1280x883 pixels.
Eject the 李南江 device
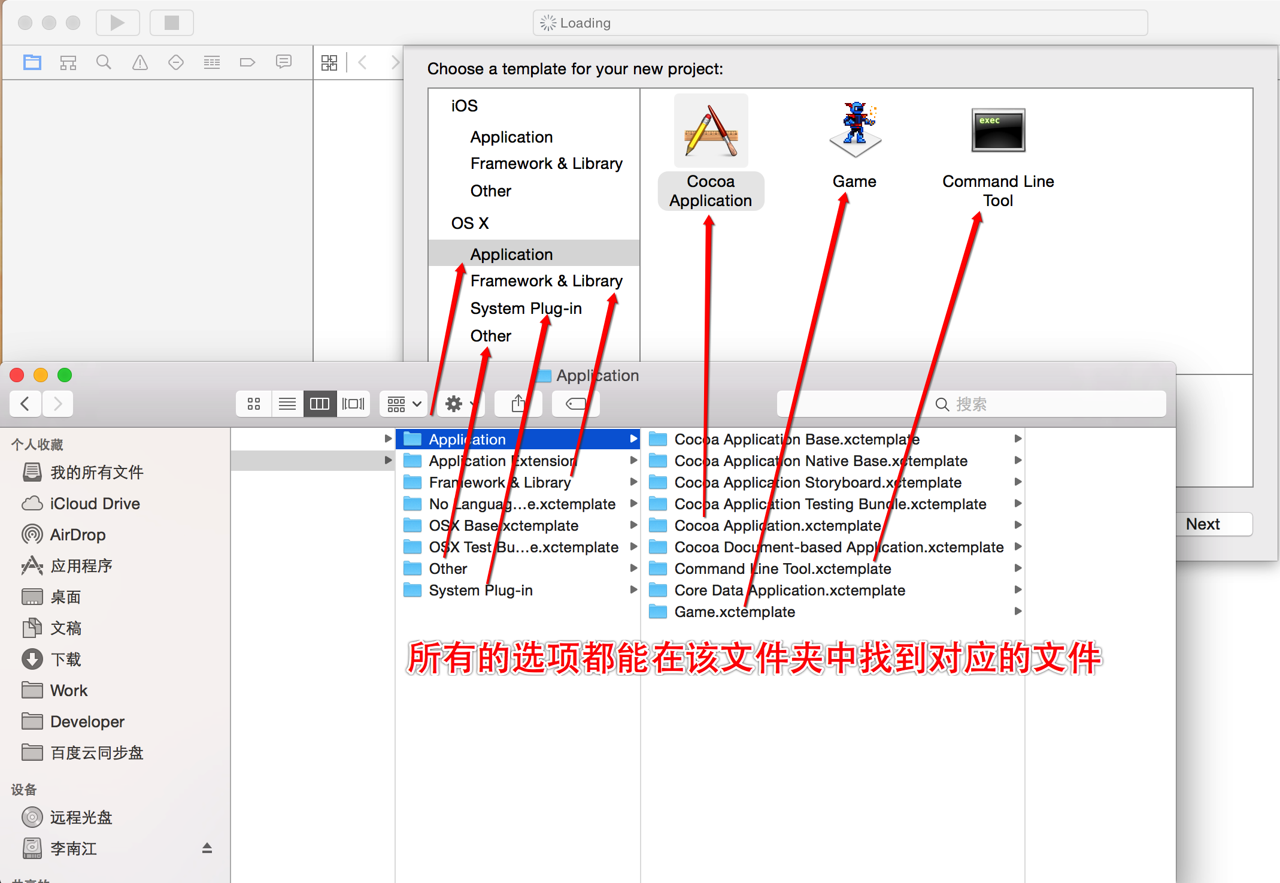[x=207, y=848]
